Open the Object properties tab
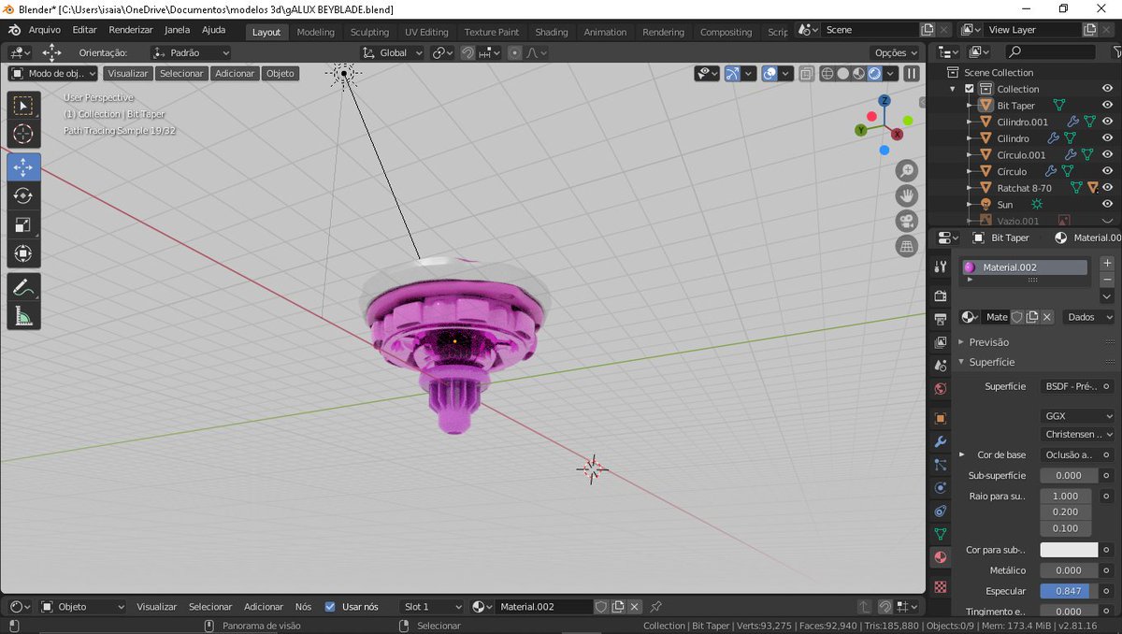This screenshot has height=634, width=1122. (941, 418)
